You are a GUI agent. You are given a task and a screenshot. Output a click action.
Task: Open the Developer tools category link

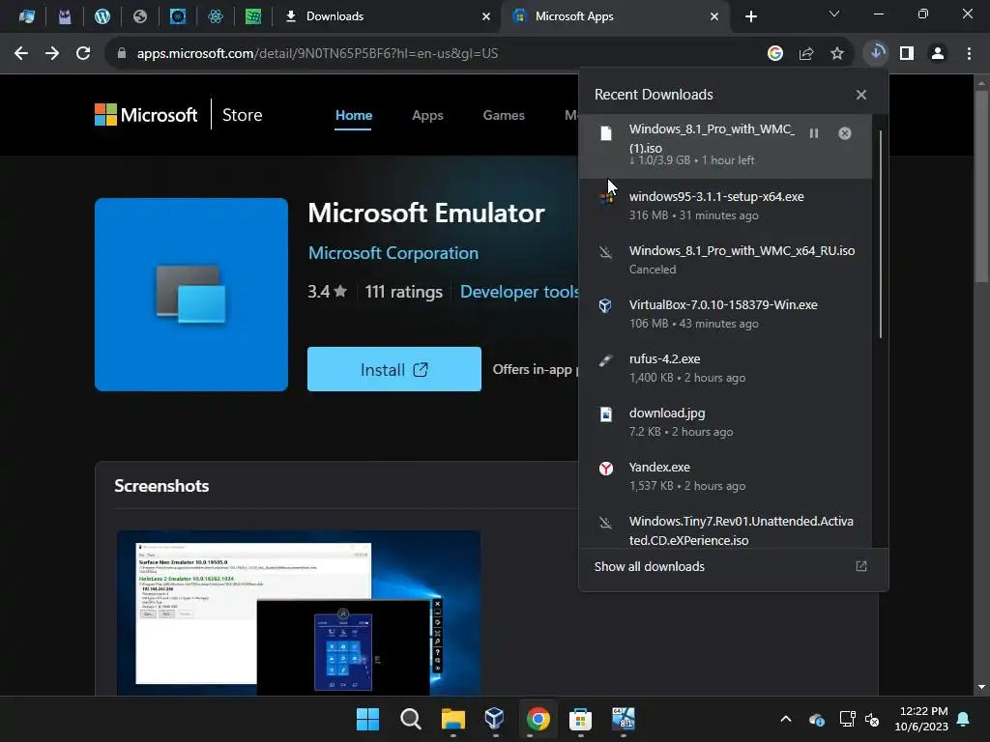(x=519, y=292)
